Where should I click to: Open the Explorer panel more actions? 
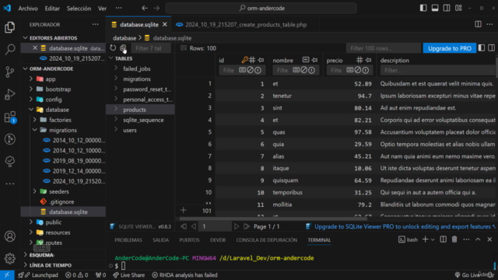(x=95, y=24)
